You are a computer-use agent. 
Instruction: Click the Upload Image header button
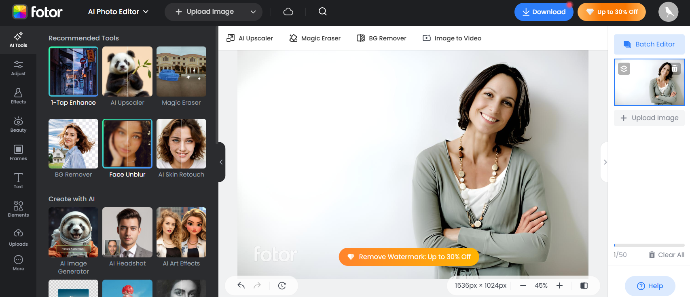click(x=204, y=12)
